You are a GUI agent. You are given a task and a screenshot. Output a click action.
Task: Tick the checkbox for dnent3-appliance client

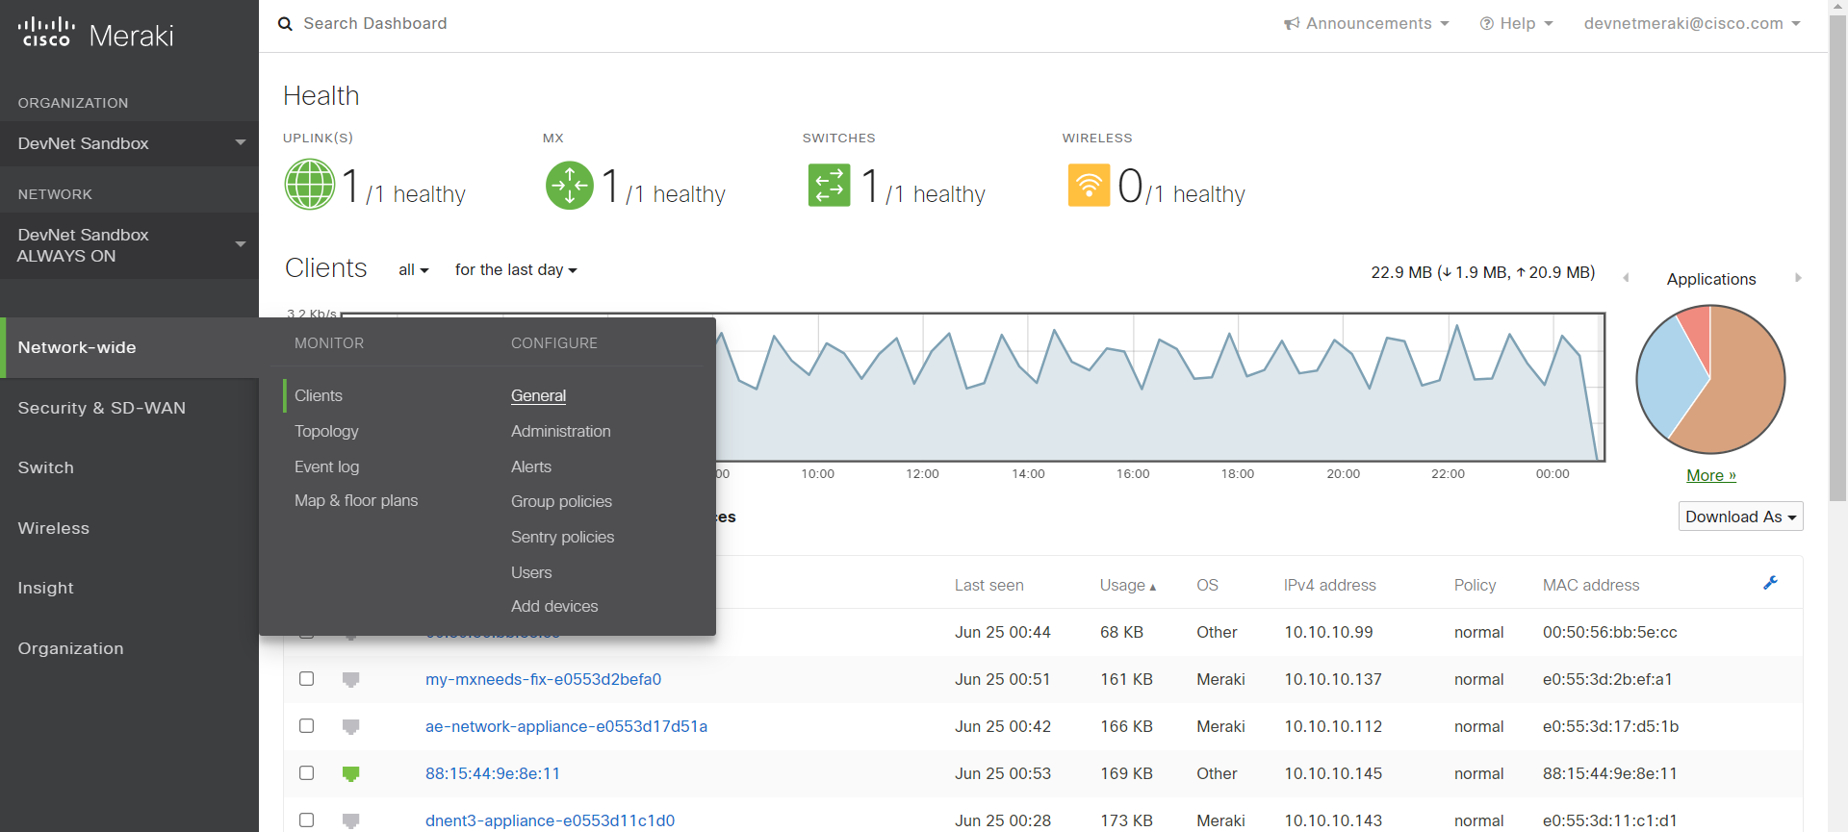pos(306,820)
